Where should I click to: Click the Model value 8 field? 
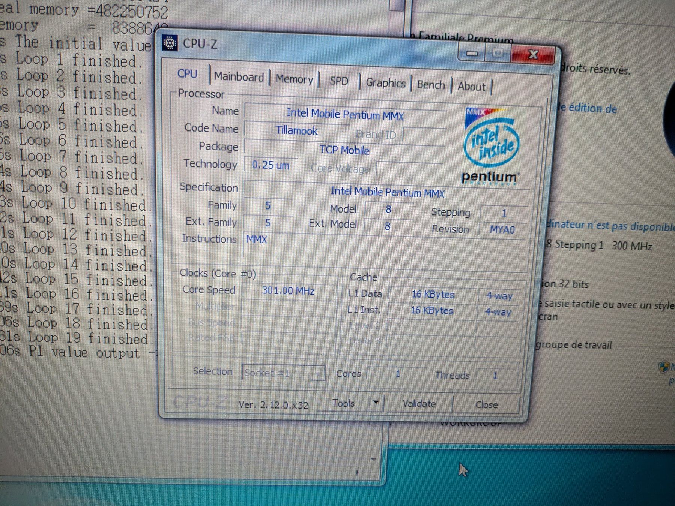pos(388,209)
